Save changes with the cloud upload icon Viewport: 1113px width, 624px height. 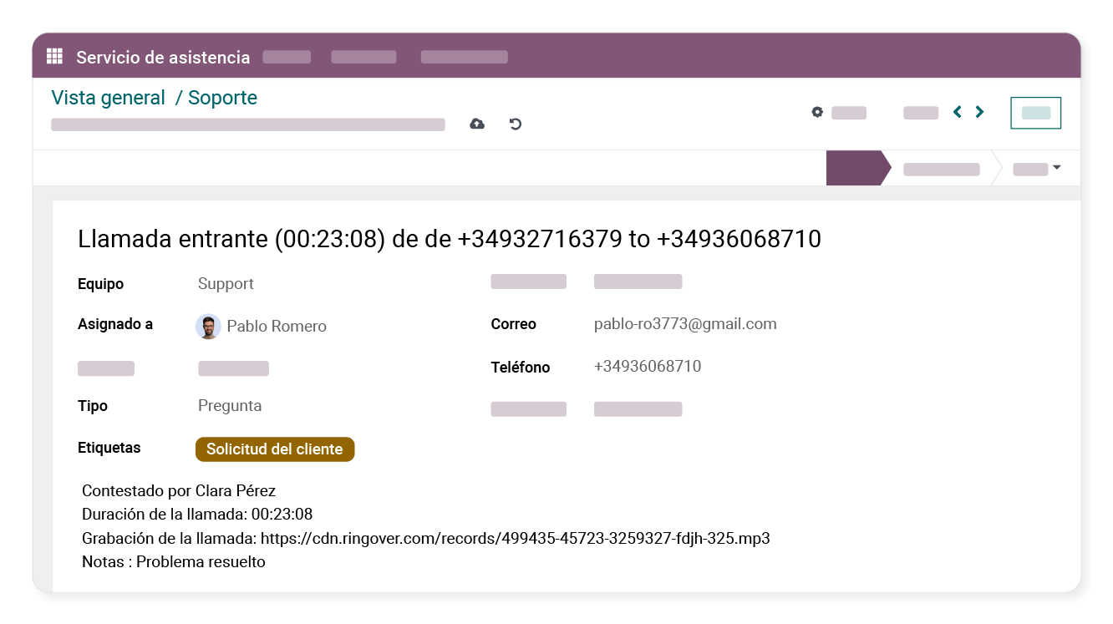476,123
